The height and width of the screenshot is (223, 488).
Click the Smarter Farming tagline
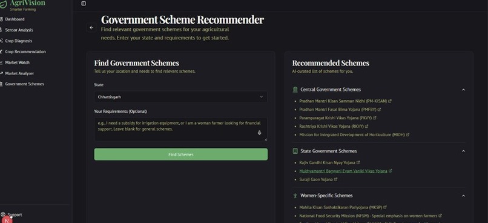pyautogui.click(x=23, y=9)
